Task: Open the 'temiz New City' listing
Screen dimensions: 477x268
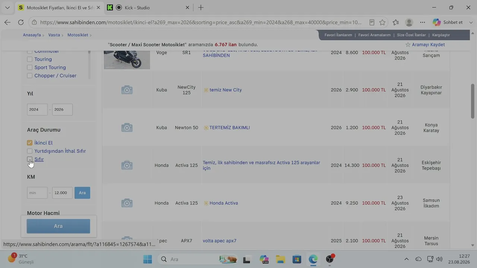Action: [x=225, y=90]
